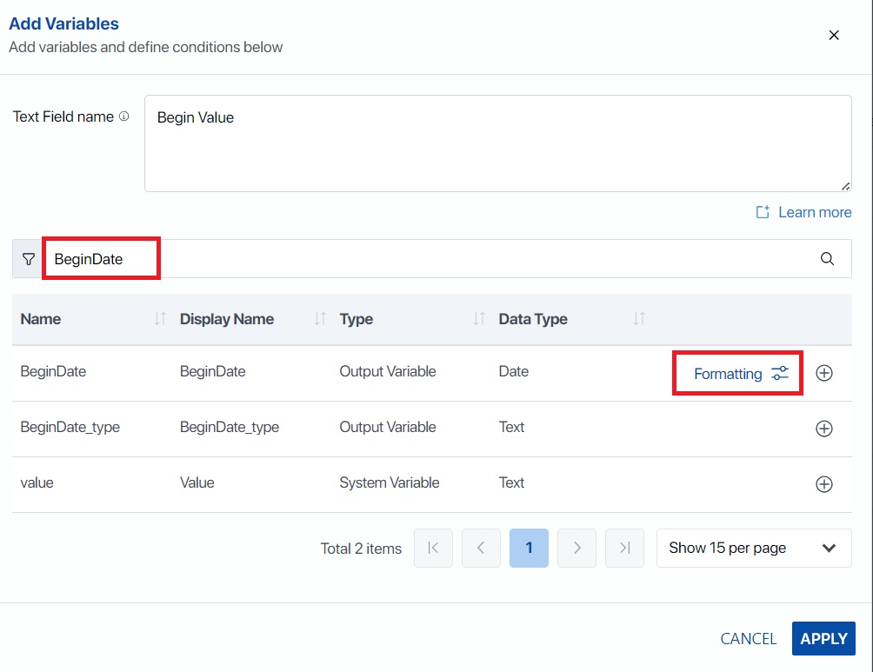This screenshot has height=672, width=873.
Task: Add the BeginDate variable with plus icon
Action: [x=824, y=373]
